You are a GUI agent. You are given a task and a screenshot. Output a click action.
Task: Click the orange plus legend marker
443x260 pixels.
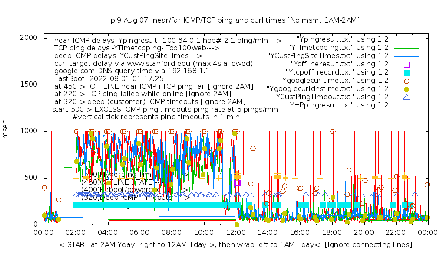click(407, 105)
